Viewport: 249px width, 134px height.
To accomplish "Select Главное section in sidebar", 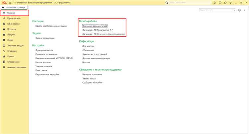I will click(x=15, y=13).
